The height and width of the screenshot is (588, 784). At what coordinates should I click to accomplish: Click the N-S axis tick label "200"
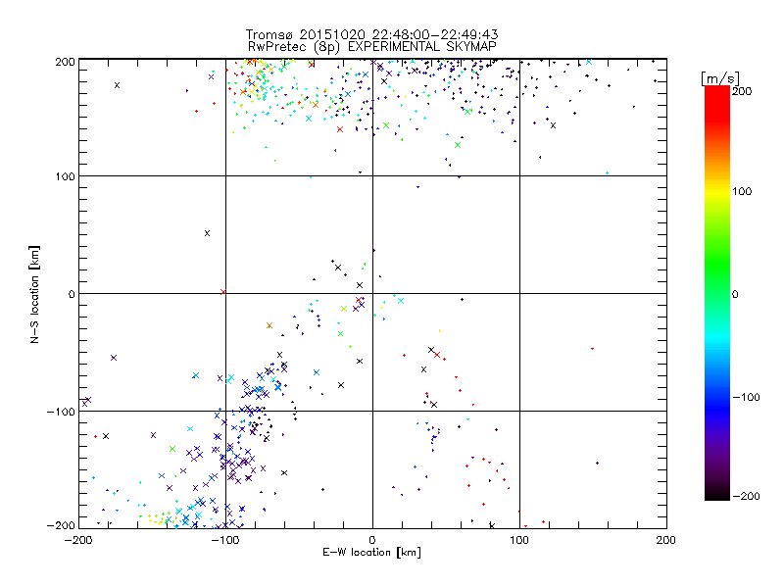tap(65, 62)
